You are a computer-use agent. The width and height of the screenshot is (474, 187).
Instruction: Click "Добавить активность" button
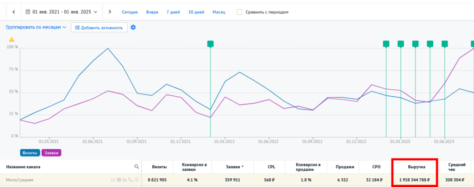[99, 28]
